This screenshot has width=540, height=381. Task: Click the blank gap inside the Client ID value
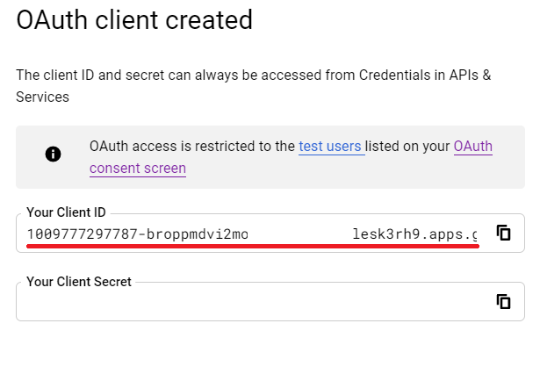pyautogui.click(x=300, y=234)
